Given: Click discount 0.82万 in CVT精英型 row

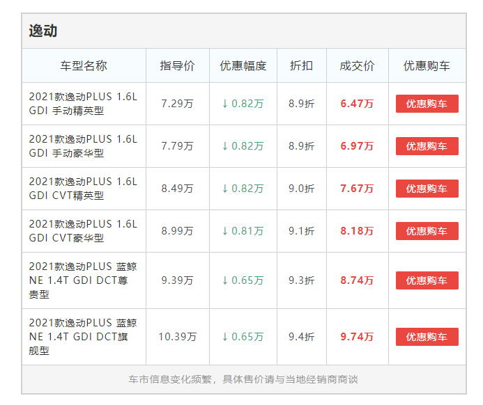Looking at the screenshot, I should click(243, 189).
